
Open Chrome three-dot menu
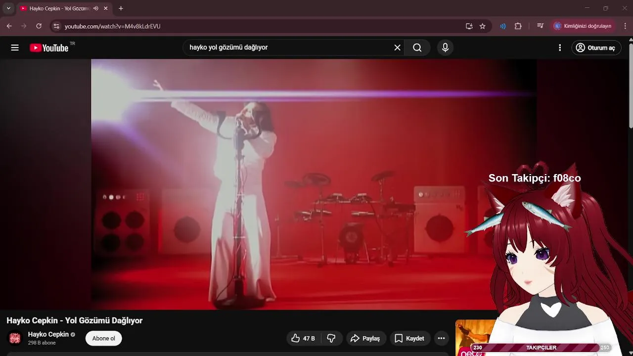tap(624, 26)
